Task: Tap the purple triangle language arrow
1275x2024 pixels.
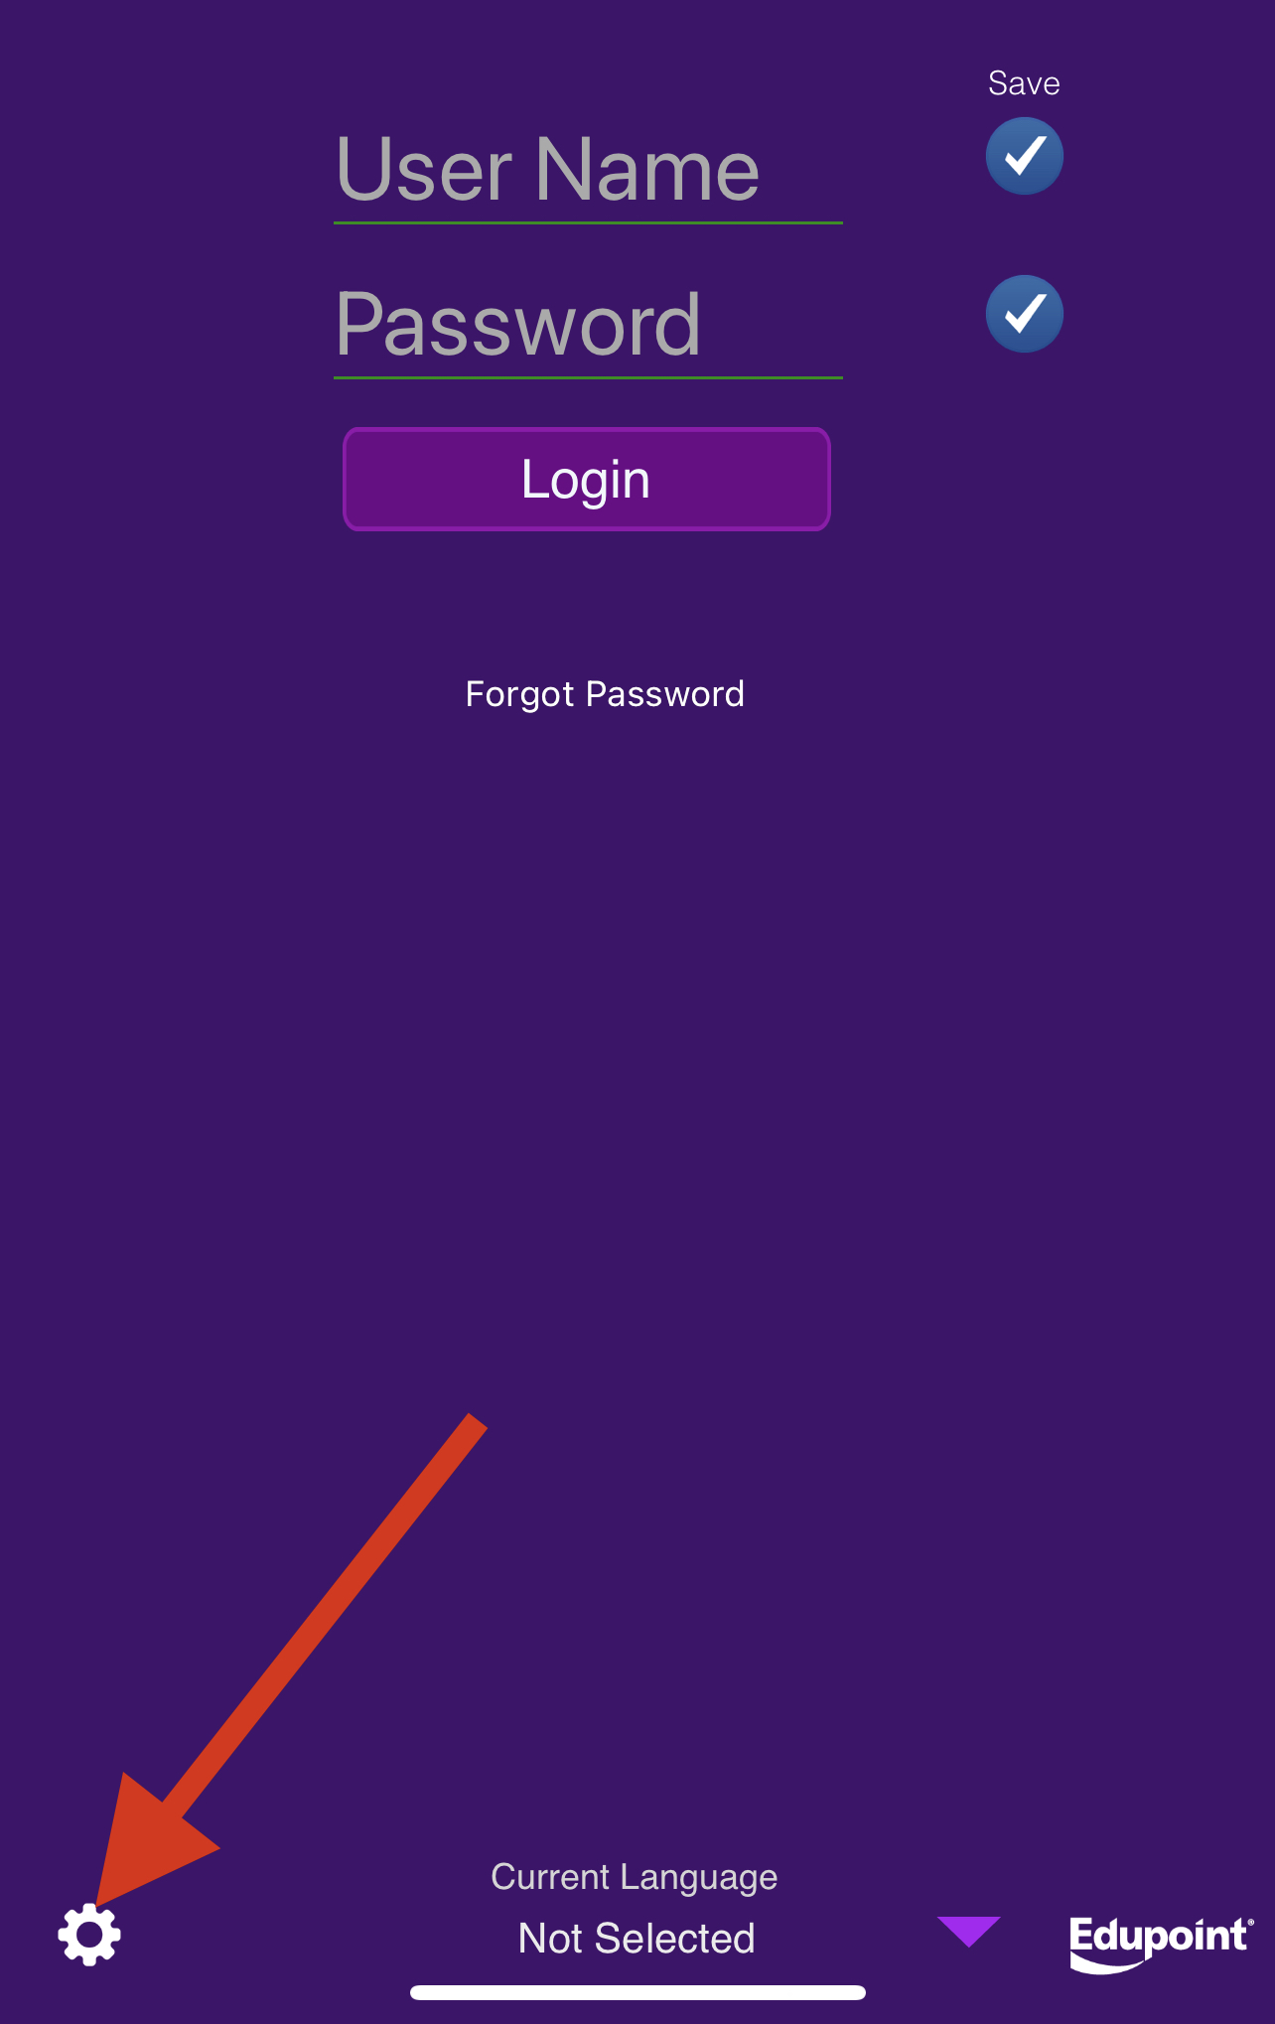Action: (969, 1932)
